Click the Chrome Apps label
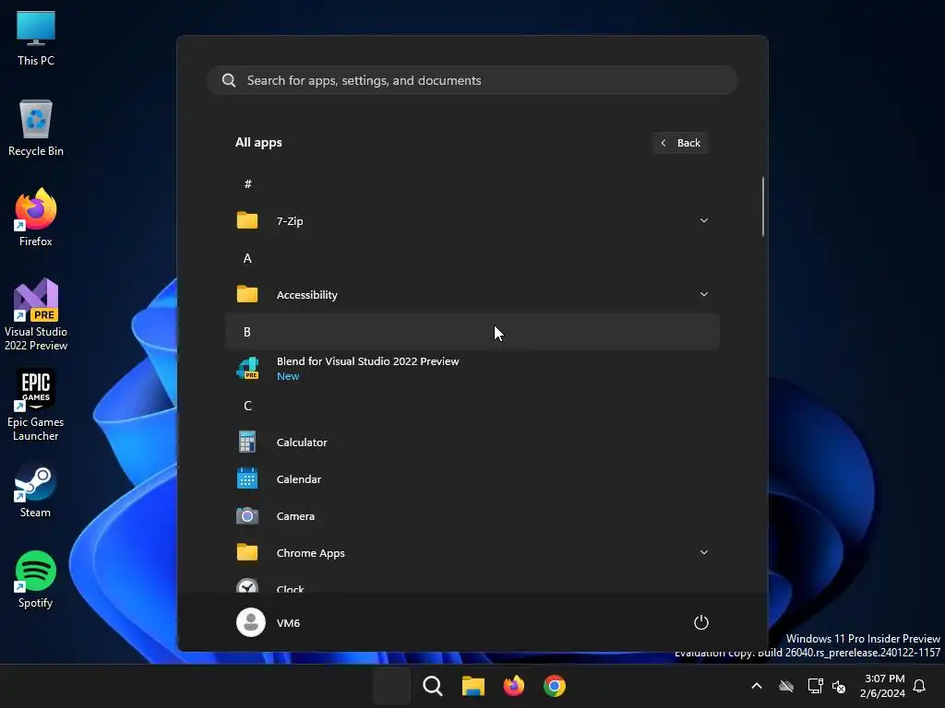Image resolution: width=945 pixels, height=708 pixels. pos(310,553)
